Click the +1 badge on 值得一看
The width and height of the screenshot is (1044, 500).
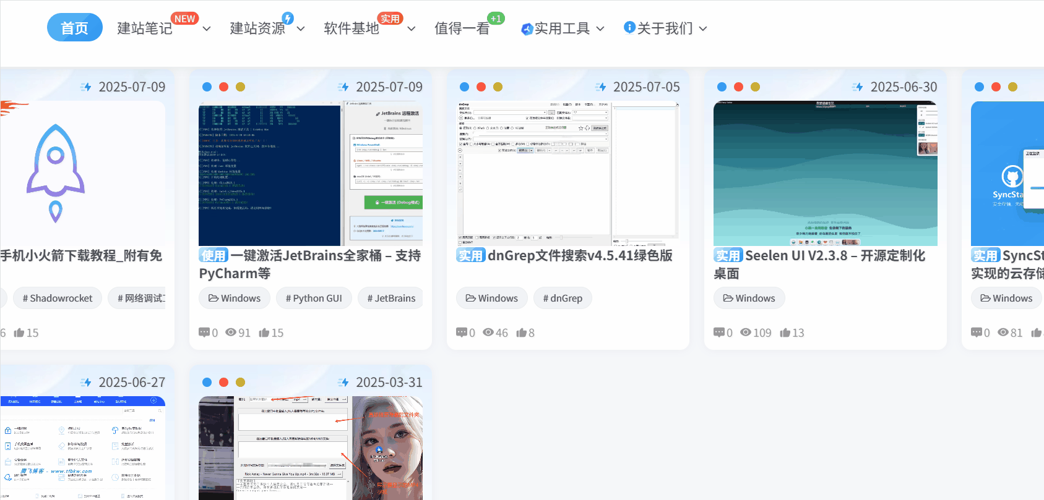(496, 19)
